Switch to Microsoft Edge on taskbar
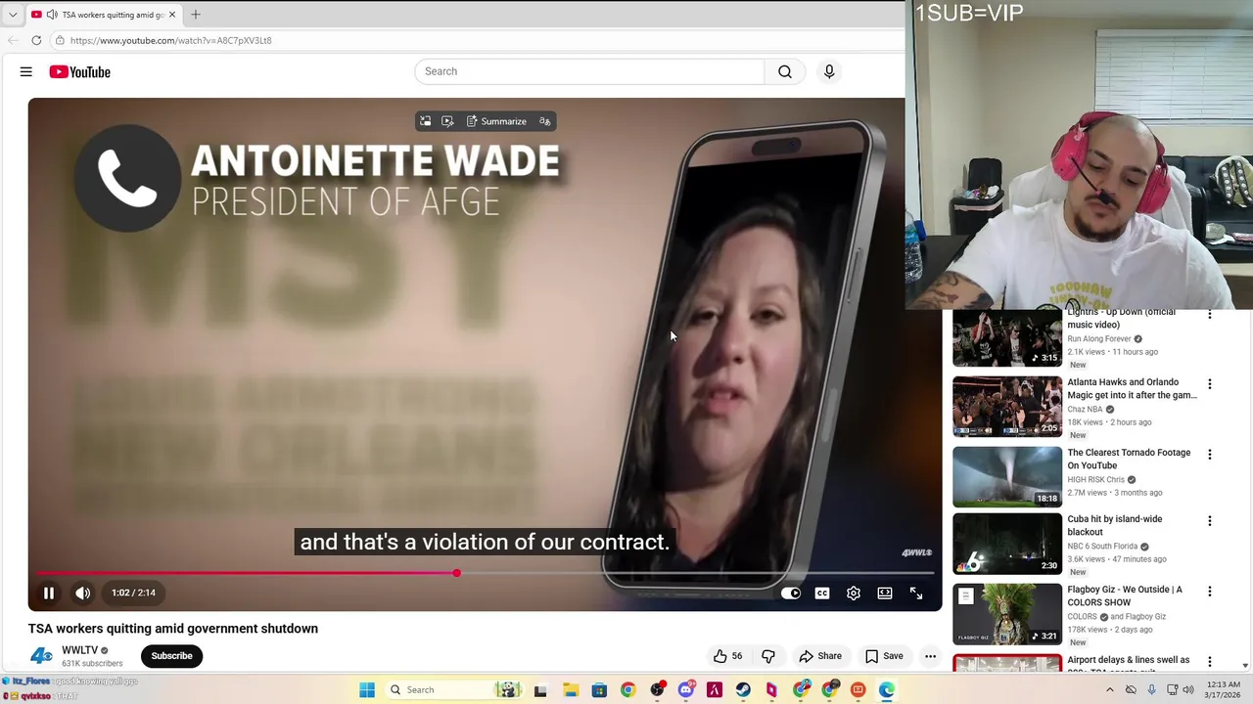Image resolution: width=1253 pixels, height=704 pixels. 886,690
